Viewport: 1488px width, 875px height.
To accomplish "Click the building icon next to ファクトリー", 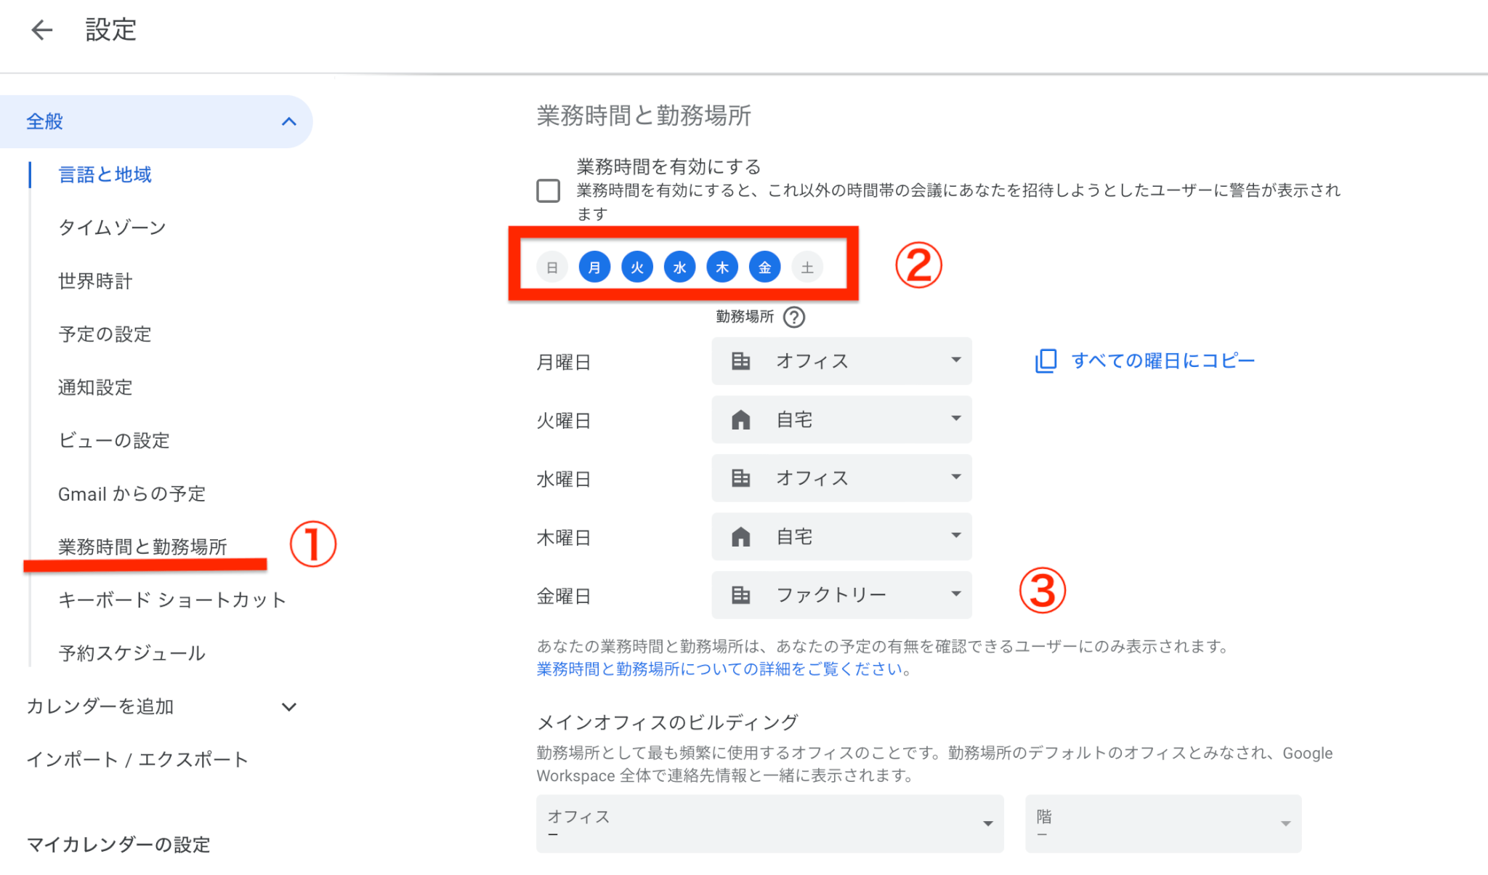I will [740, 594].
